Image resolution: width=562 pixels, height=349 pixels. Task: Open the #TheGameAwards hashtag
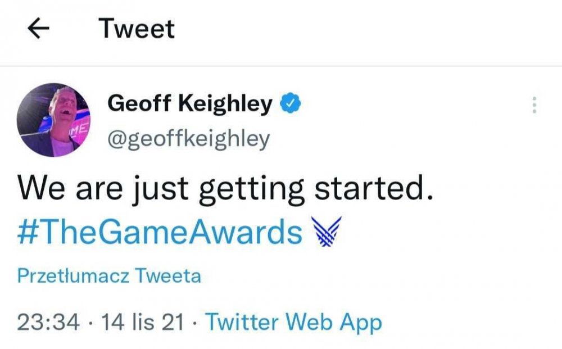160,232
